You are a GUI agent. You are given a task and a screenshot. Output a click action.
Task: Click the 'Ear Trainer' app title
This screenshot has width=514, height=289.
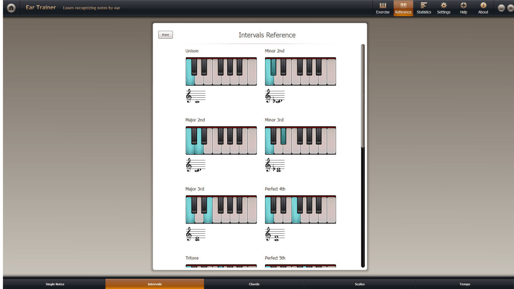point(41,7)
